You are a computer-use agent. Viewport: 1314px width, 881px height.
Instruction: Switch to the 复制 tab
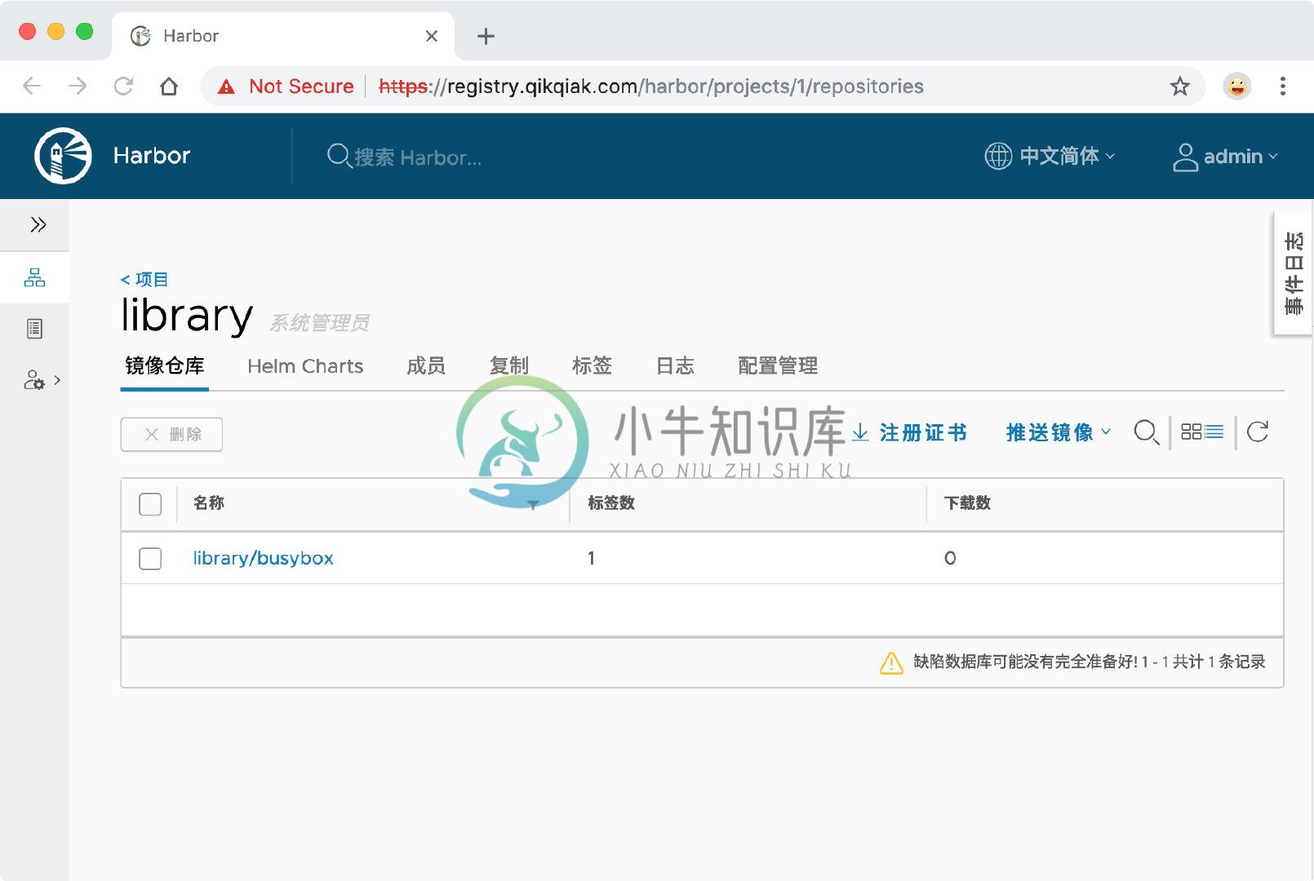(509, 365)
